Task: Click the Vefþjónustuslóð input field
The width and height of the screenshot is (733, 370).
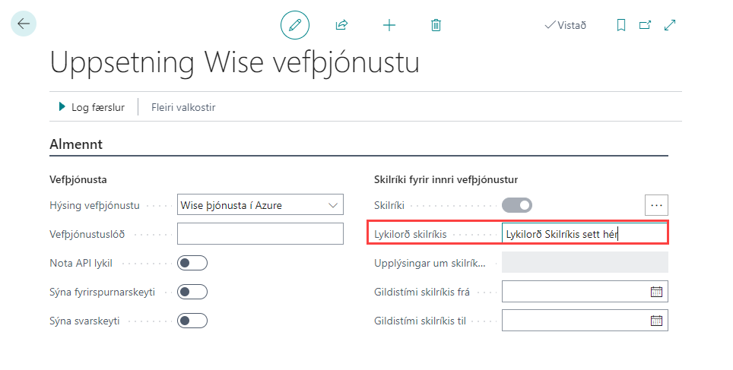Action: coord(260,234)
